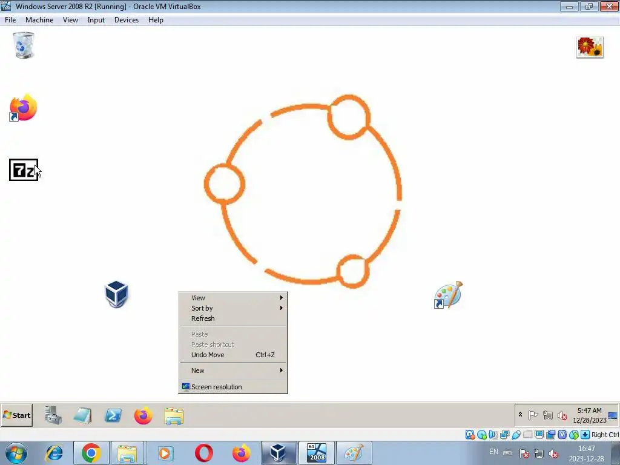620x465 pixels.
Task: Open the Machine menu in VirtualBox
Action: click(39, 20)
